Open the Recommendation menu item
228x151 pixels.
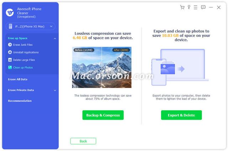pyautogui.click(x=20, y=101)
